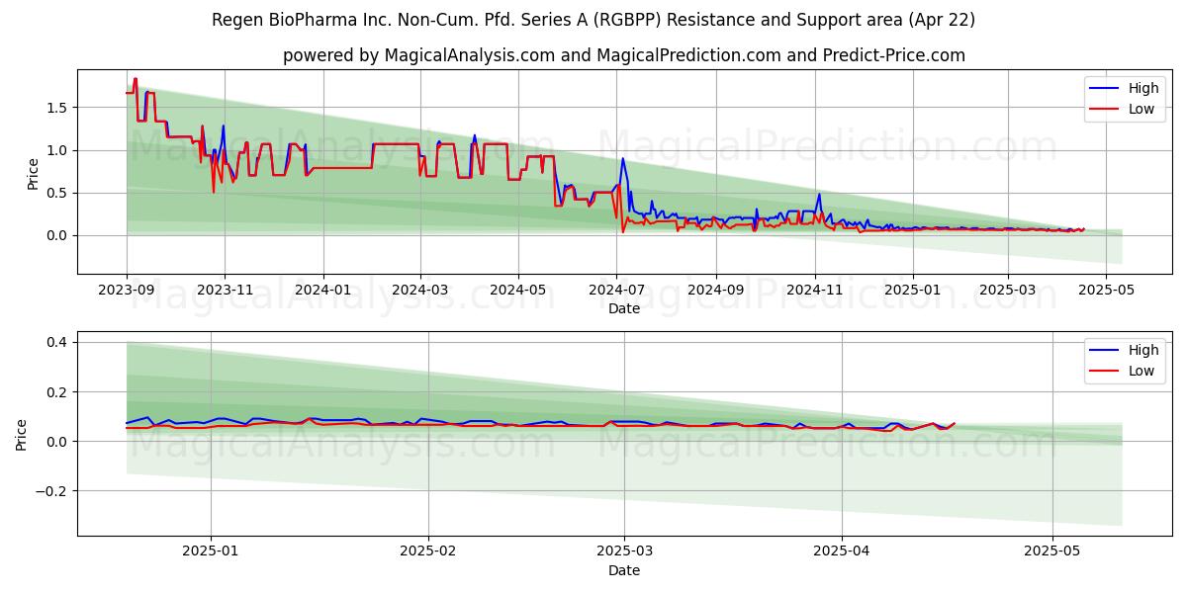Click the '2025-02' tick label on the bottom chart
The image size is (1187, 593).
click(427, 551)
